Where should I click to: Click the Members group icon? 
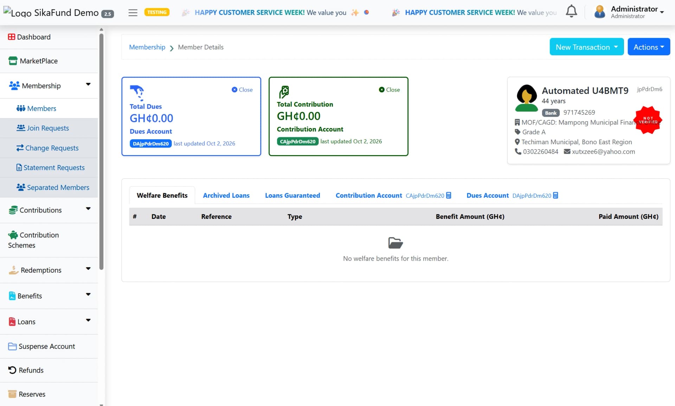(21, 108)
